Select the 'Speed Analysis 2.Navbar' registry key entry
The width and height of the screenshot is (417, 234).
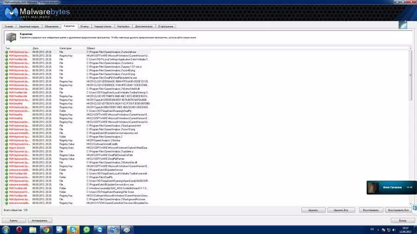pyautogui.click(x=103, y=140)
